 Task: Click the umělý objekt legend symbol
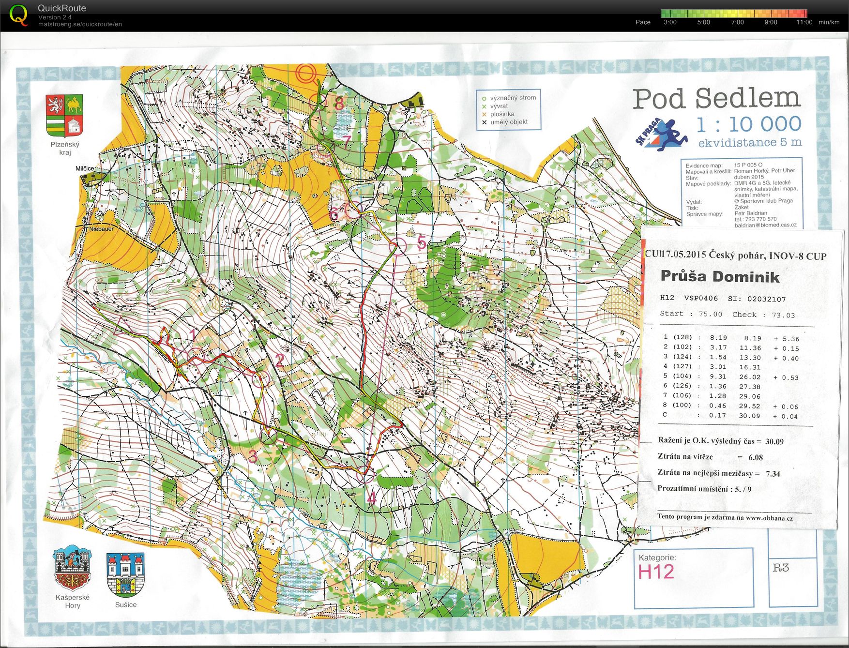(484, 122)
